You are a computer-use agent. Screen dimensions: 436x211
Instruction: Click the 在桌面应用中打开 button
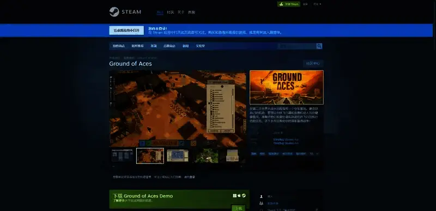click(126, 30)
